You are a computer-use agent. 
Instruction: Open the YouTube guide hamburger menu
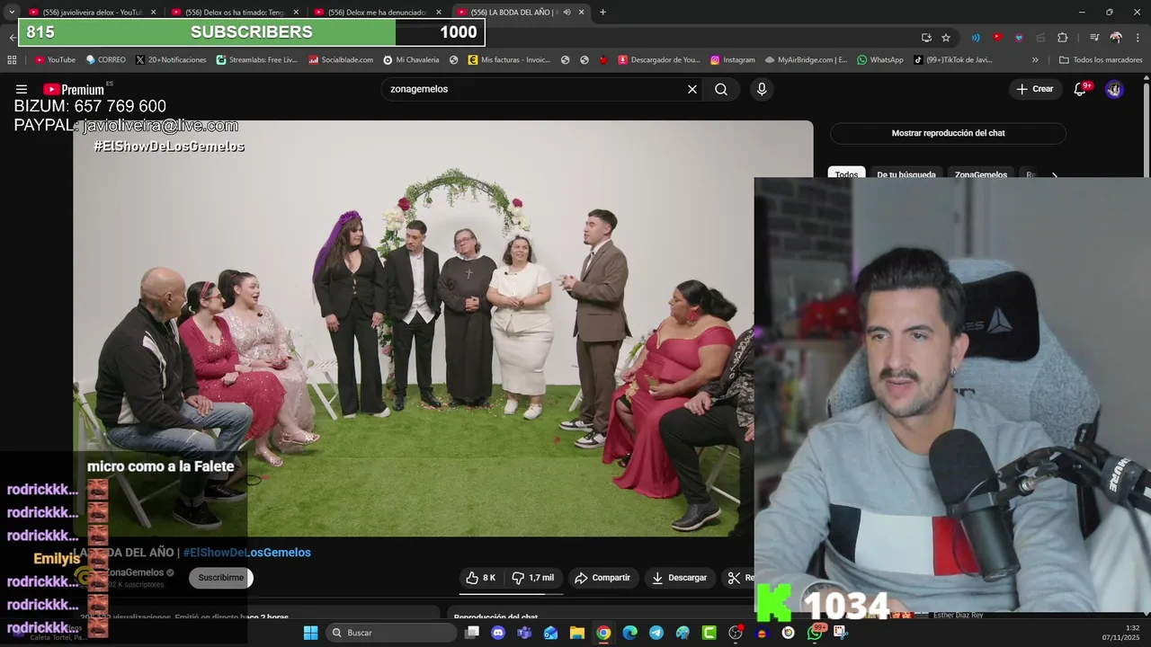(x=22, y=89)
